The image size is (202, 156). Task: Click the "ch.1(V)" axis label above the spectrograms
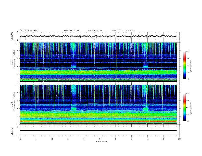pyautogui.click(x=12, y=36)
